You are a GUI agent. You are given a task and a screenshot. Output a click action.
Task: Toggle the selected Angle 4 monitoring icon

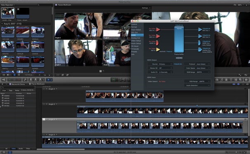[x=44, y=119]
